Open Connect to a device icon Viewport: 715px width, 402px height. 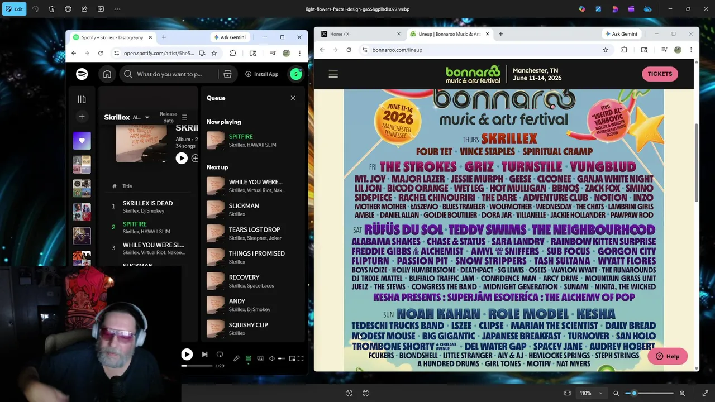click(x=260, y=358)
